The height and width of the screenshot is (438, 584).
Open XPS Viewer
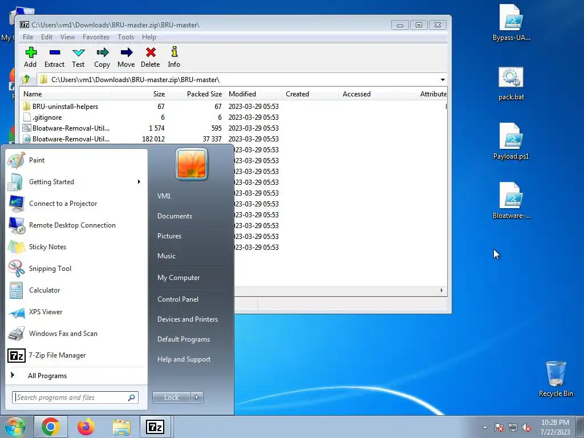[x=75, y=312]
